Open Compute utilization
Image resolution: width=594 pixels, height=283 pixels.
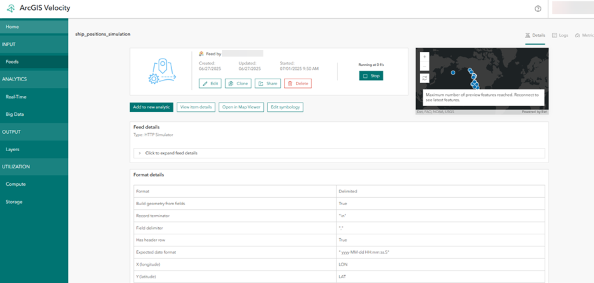pyautogui.click(x=34, y=184)
